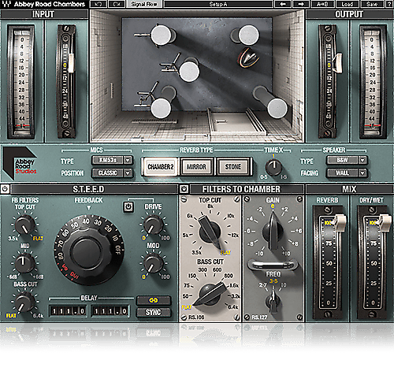This screenshot has height=371, width=394.
Task: Open the mics POSITION dropdown arrow
Action: coord(128,173)
